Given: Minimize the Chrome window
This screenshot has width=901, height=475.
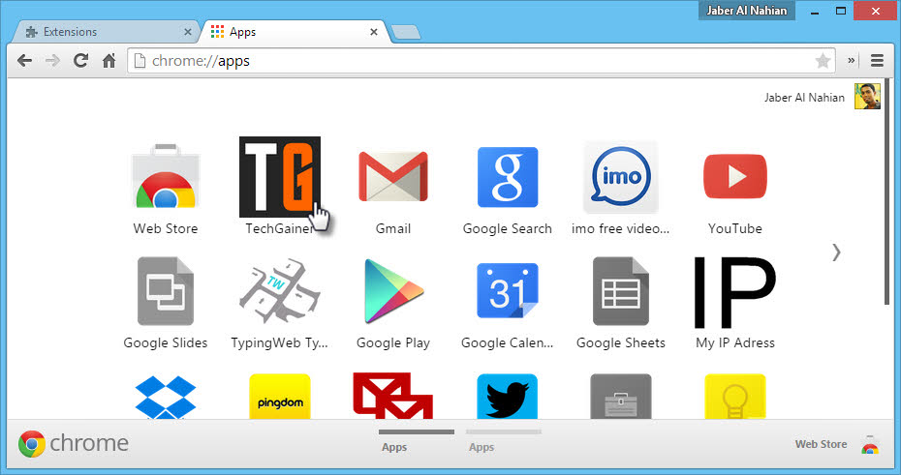Looking at the screenshot, I should [x=814, y=11].
